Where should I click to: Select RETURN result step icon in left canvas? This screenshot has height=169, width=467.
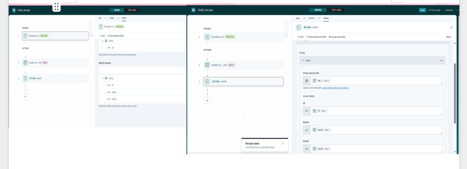25,78
